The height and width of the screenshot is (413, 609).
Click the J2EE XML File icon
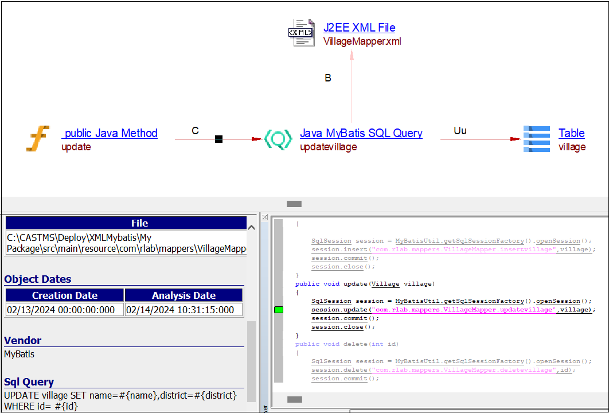pyautogui.click(x=302, y=33)
